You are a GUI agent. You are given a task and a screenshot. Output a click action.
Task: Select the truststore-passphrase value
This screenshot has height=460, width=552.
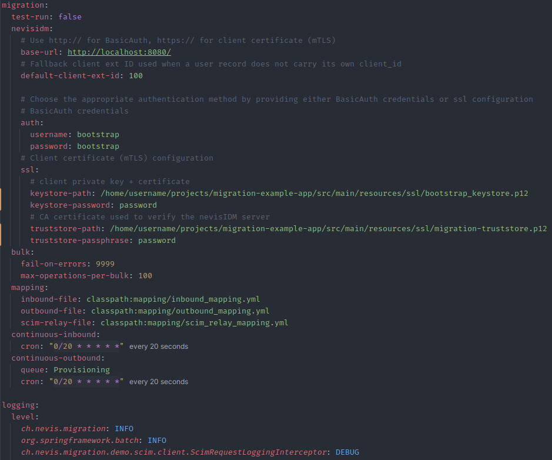point(156,240)
